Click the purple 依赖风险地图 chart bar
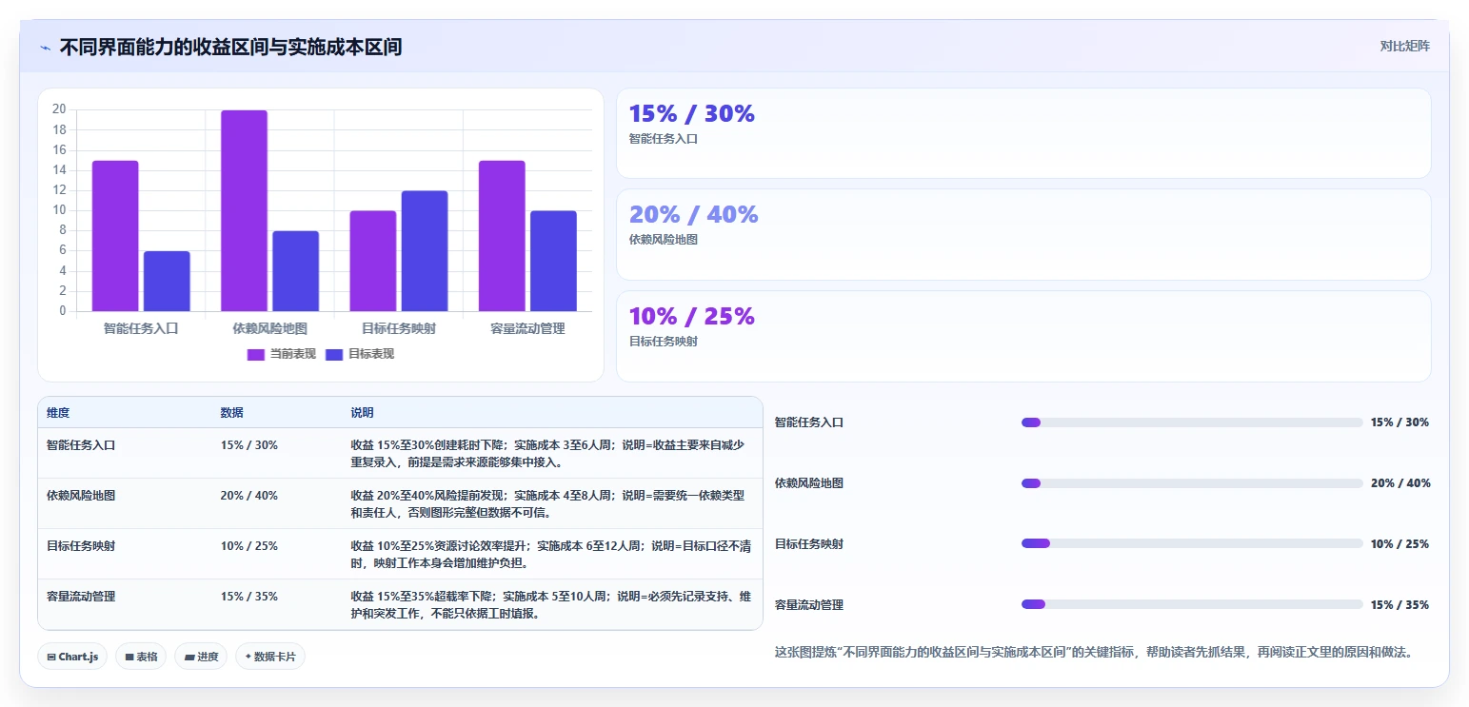Image resolution: width=1469 pixels, height=707 pixels. 244,210
